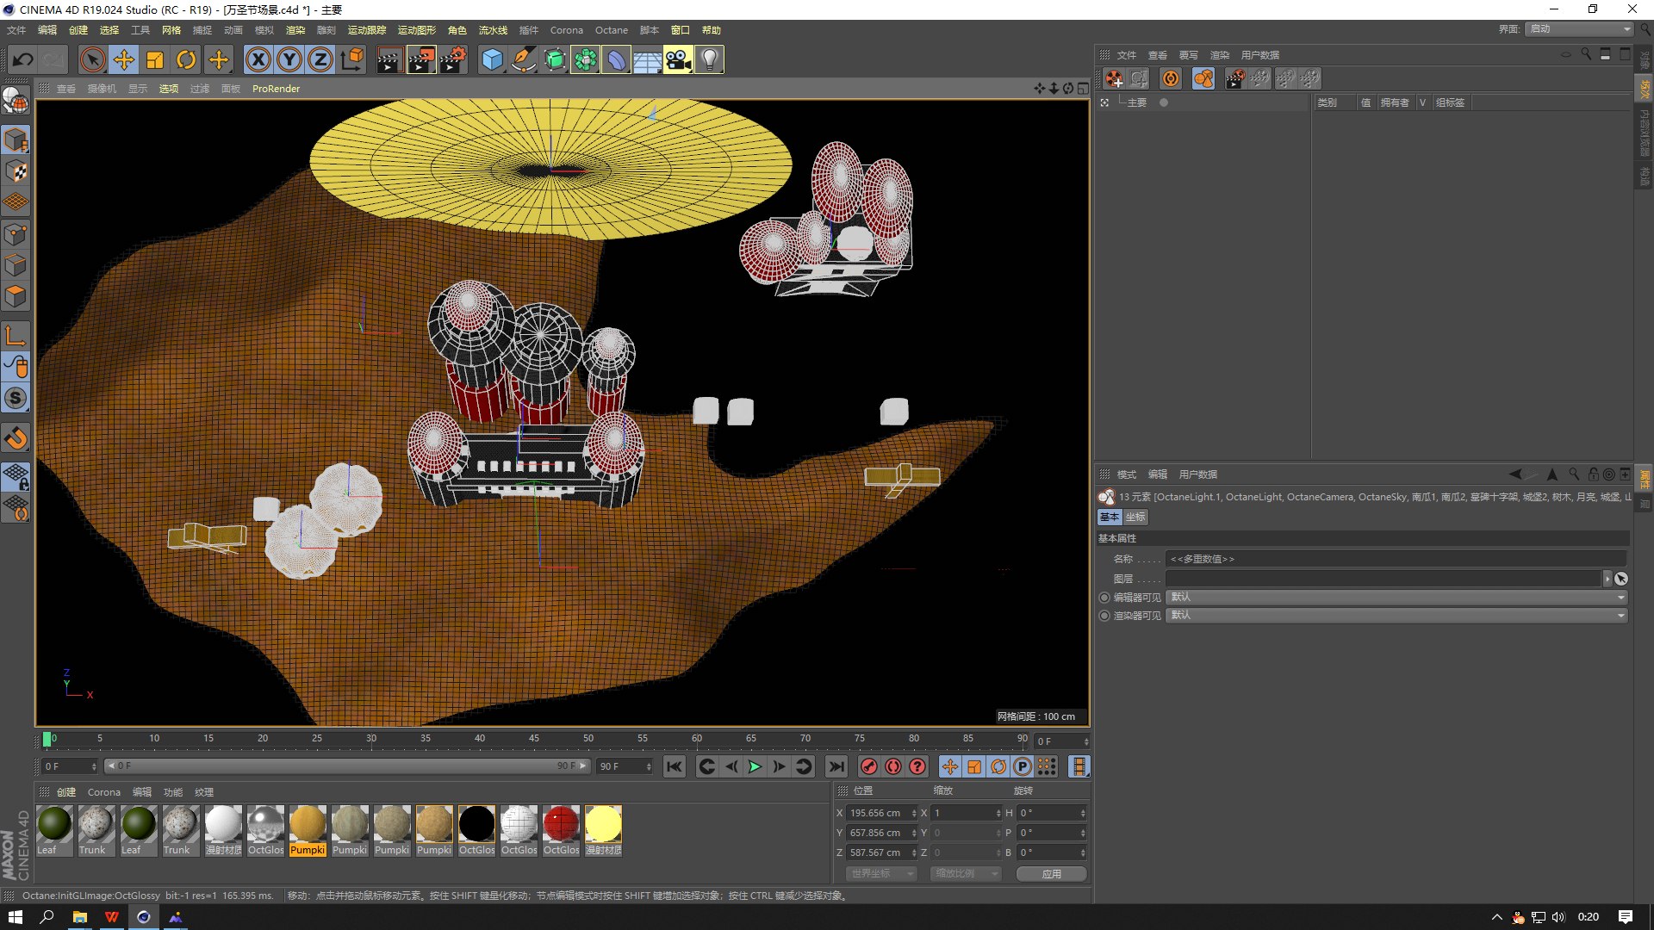Viewport: 1654px width, 930px height.
Task: Go to start of animation
Action: (675, 766)
